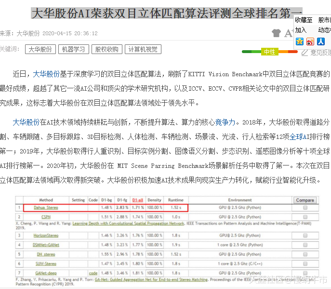Screen dimensions: 331x289
Task: Click the 3.26 % value in HorizonStereo row
Action: click(122, 235)
